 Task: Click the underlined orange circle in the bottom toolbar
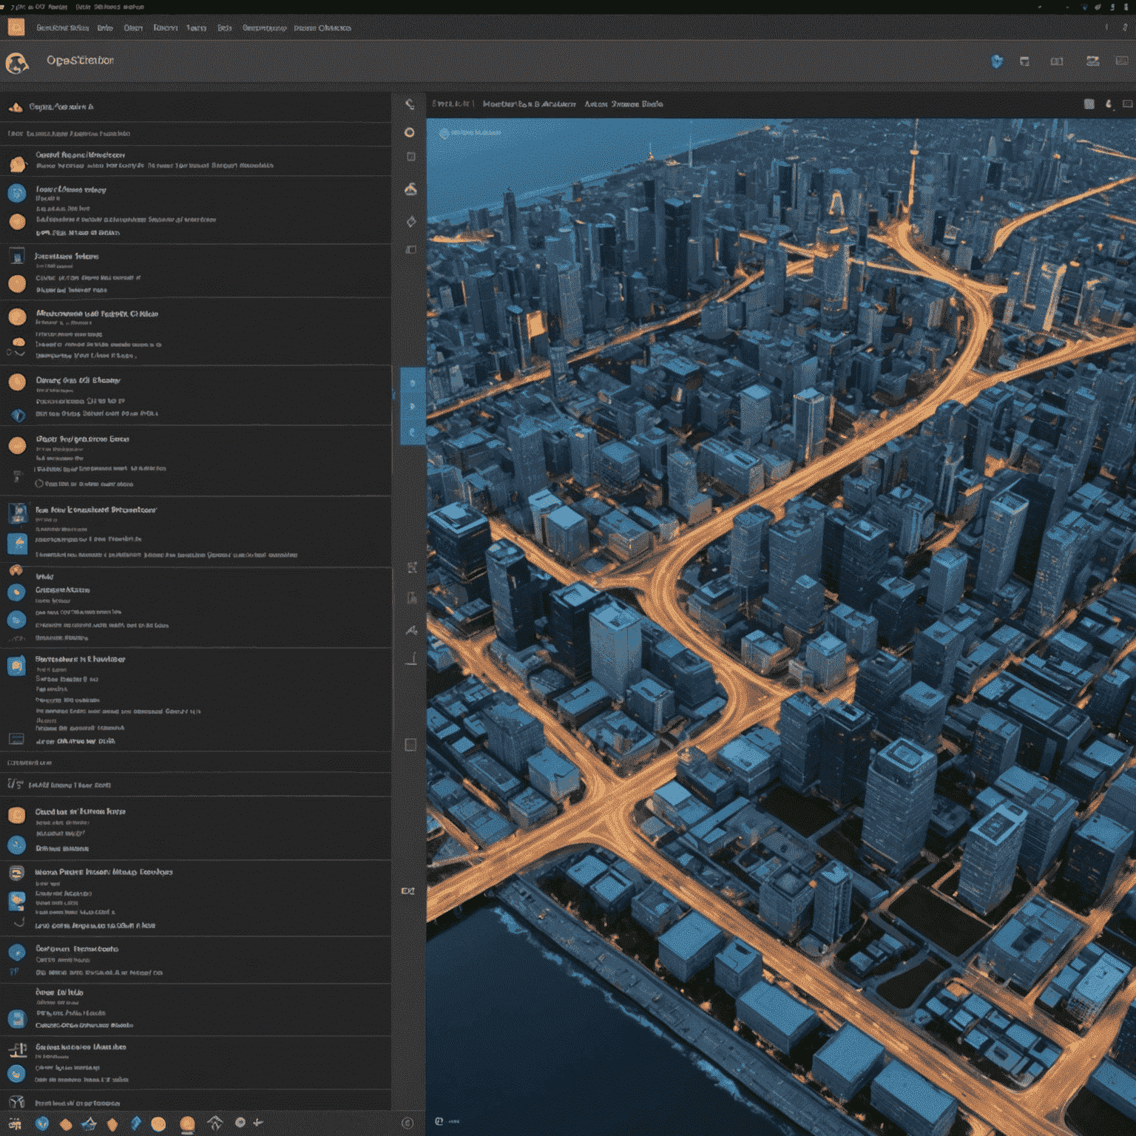[187, 1125]
